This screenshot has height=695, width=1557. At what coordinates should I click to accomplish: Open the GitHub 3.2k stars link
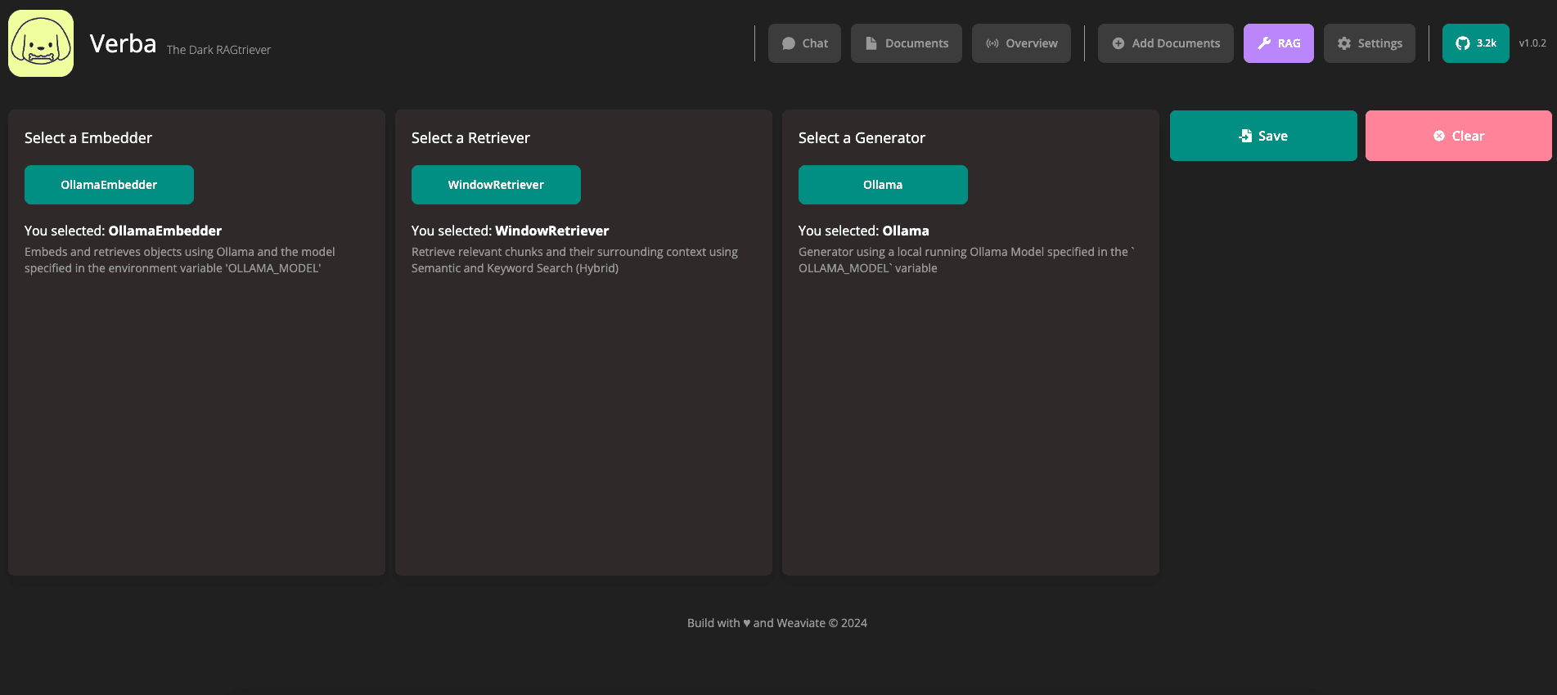[x=1476, y=43]
